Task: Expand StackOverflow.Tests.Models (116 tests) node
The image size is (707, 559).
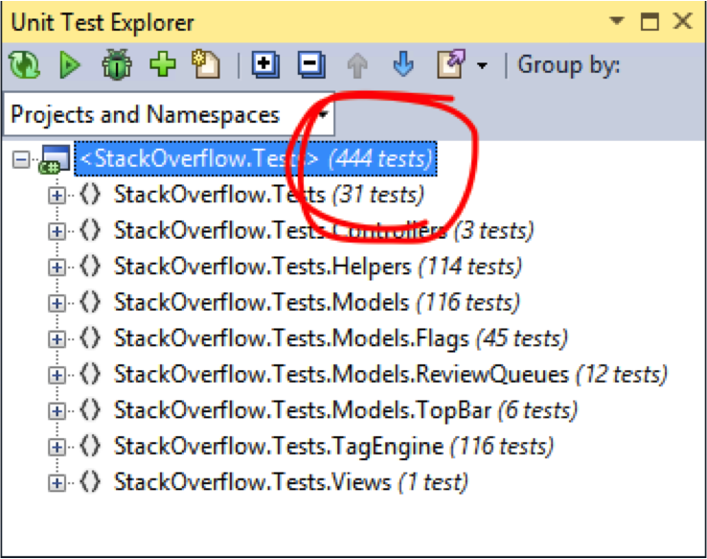Action: [57, 303]
